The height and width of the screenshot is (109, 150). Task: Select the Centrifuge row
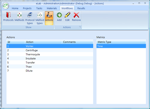coord(50,50)
